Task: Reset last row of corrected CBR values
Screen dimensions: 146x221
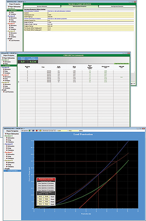Action: pyautogui.click(x=52, y=204)
